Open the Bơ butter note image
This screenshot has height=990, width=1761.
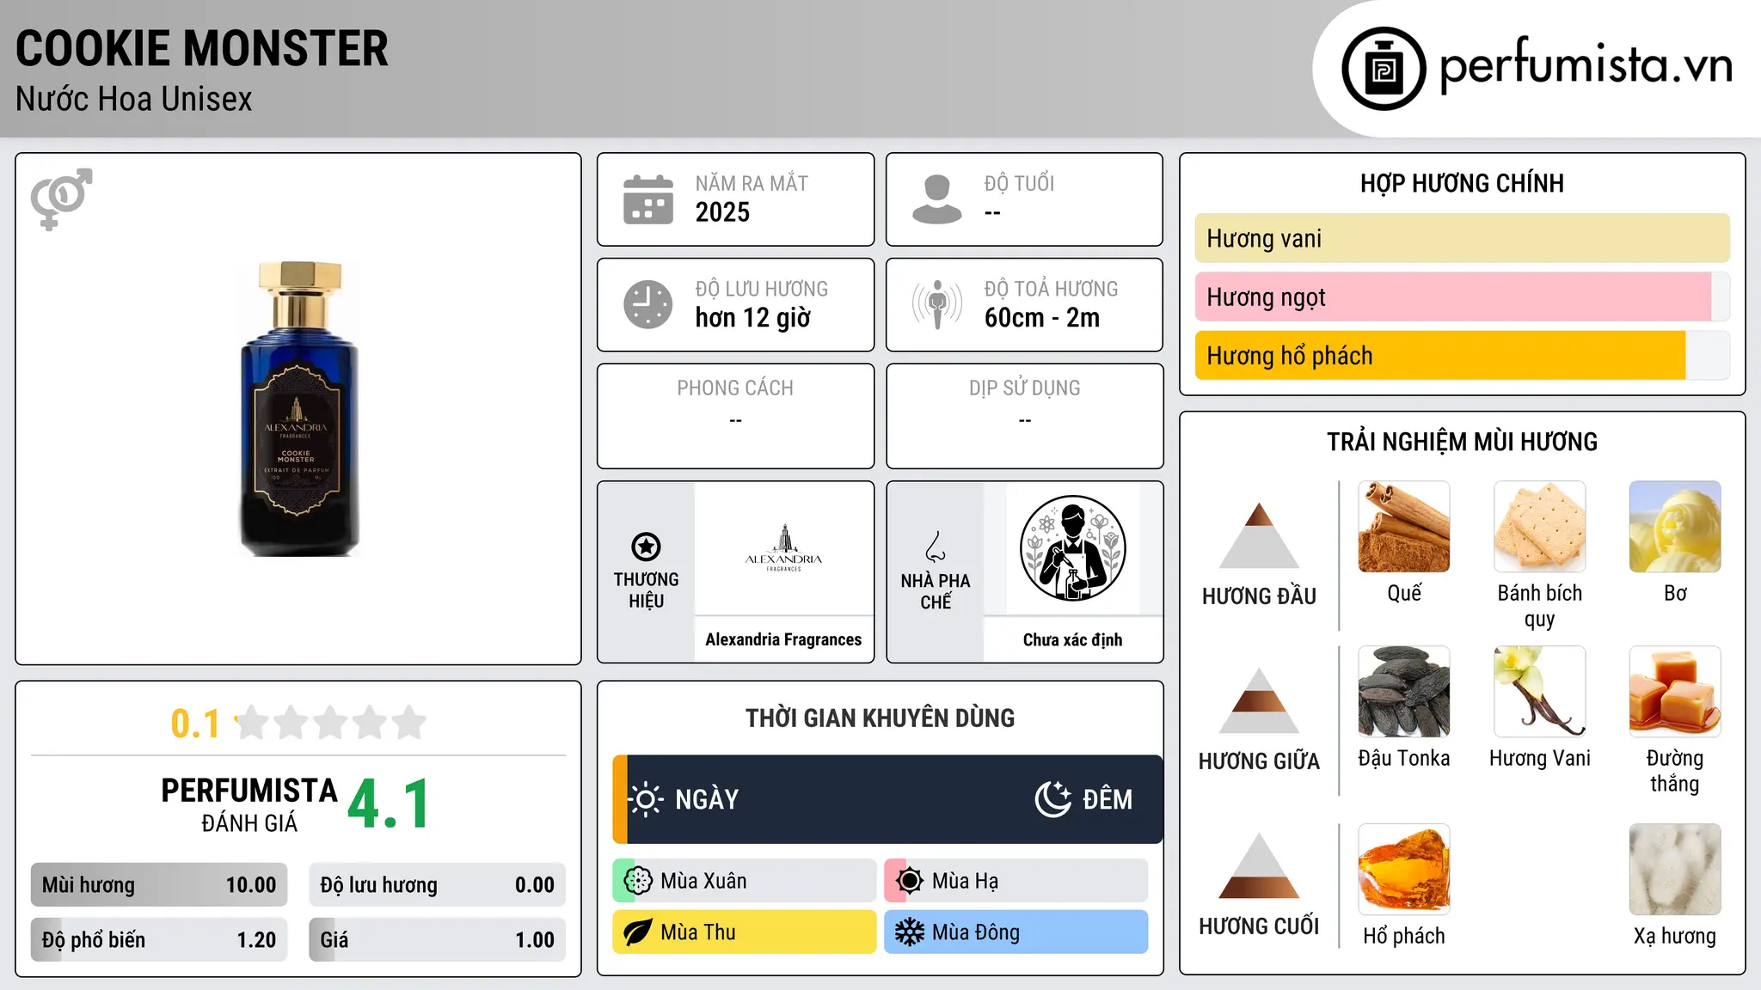point(1675,527)
